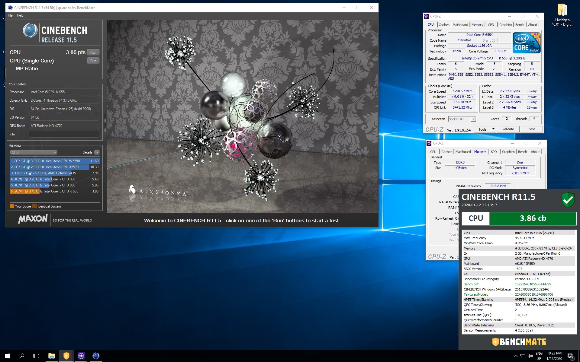Switch to Caches tab in lower CPU-Z
580x362 pixels.
click(x=446, y=152)
